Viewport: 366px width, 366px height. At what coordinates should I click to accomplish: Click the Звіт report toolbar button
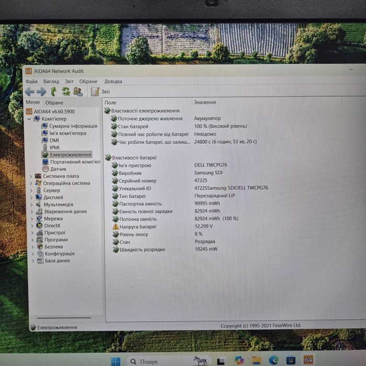coord(100,92)
